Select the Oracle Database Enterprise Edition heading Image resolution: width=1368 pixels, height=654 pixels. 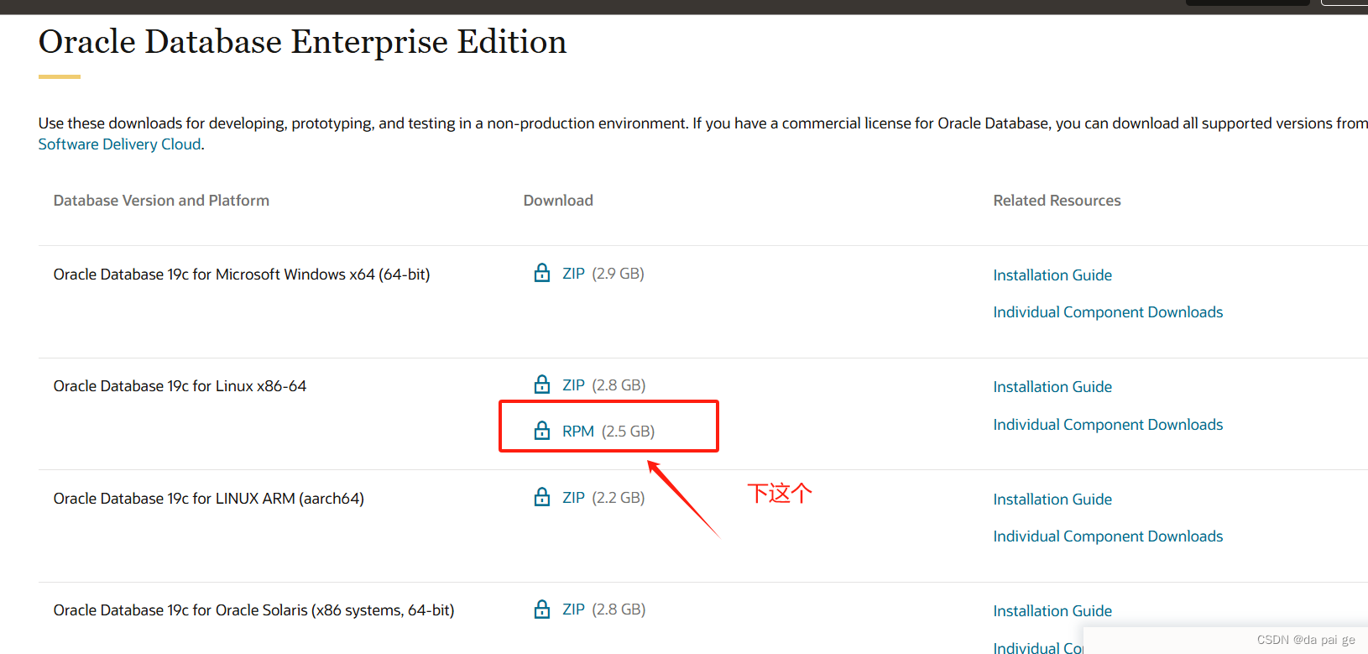(x=303, y=42)
